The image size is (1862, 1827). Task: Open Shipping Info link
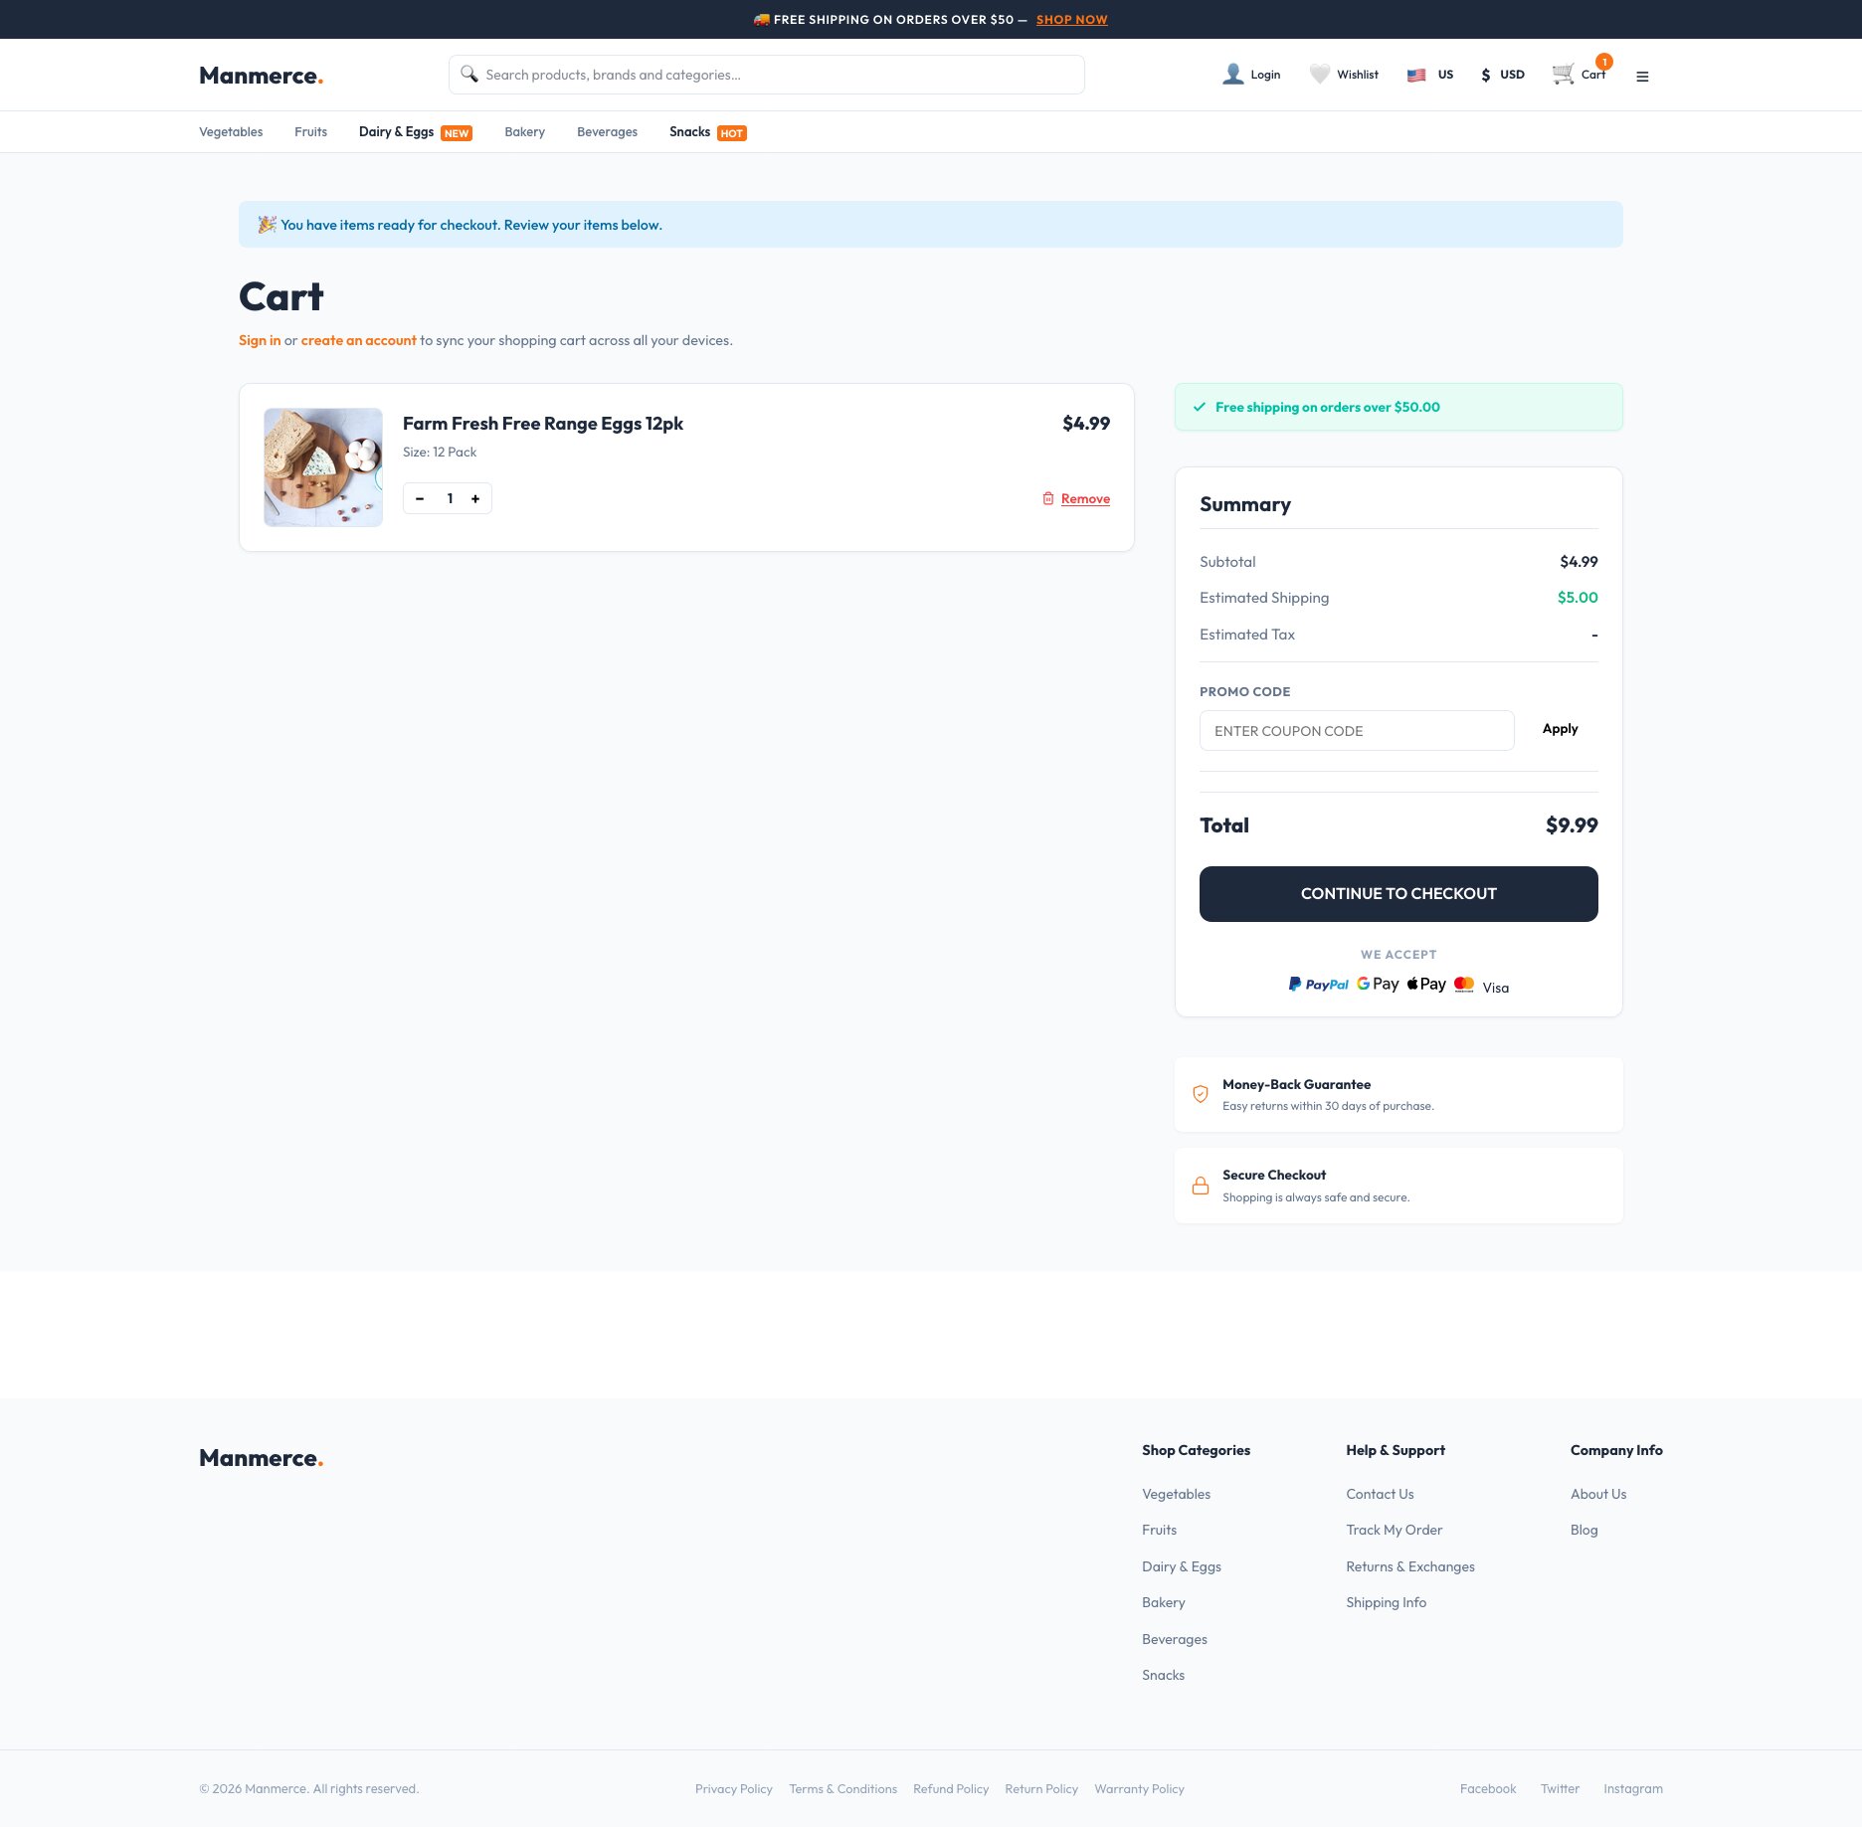point(1386,1602)
